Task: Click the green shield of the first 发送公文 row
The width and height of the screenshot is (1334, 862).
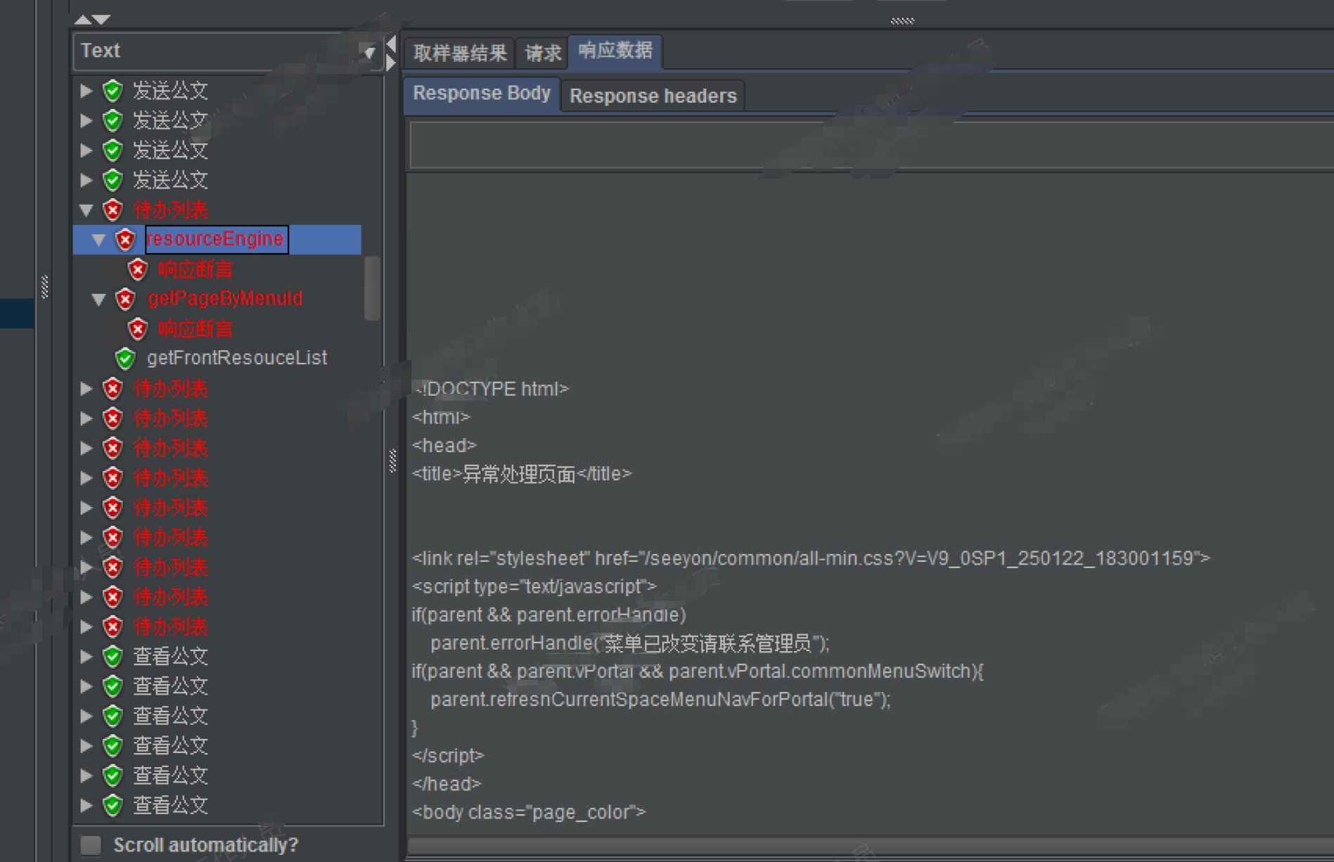Action: 113,91
